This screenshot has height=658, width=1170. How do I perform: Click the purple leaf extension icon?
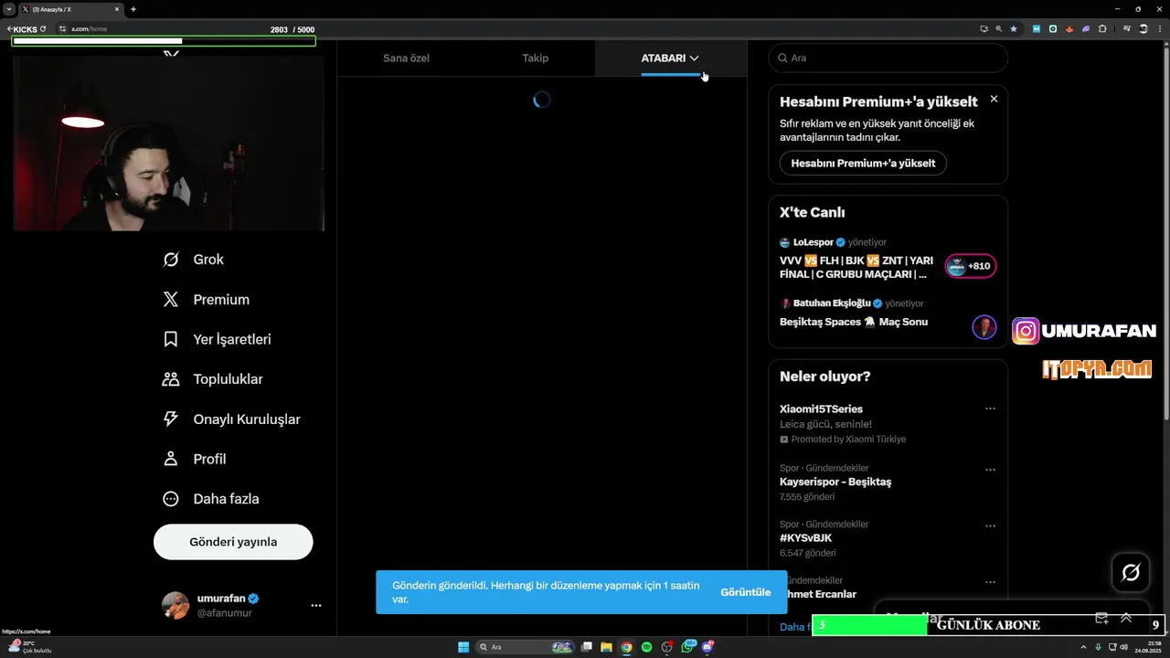pyautogui.click(x=1086, y=29)
